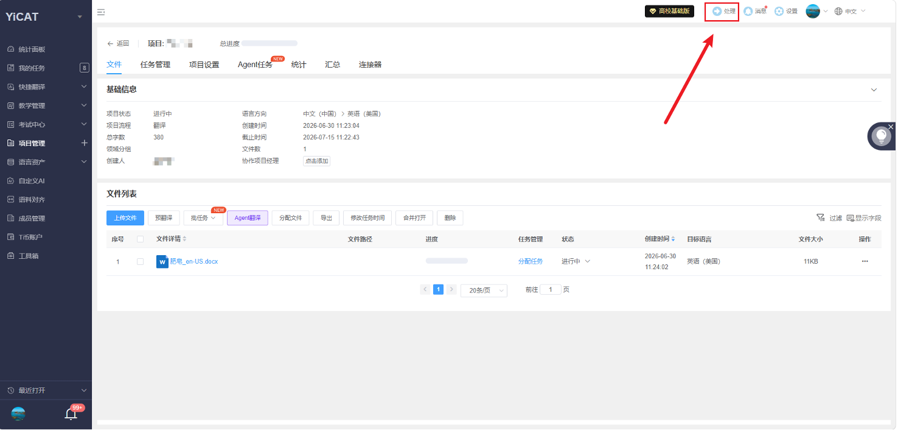Switch to the Agent任务 tab
Viewport: 898px width, 430px height.
click(x=255, y=65)
